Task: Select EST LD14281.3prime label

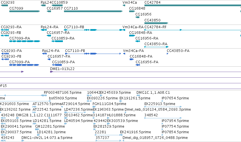Action: tap(51, 132)
